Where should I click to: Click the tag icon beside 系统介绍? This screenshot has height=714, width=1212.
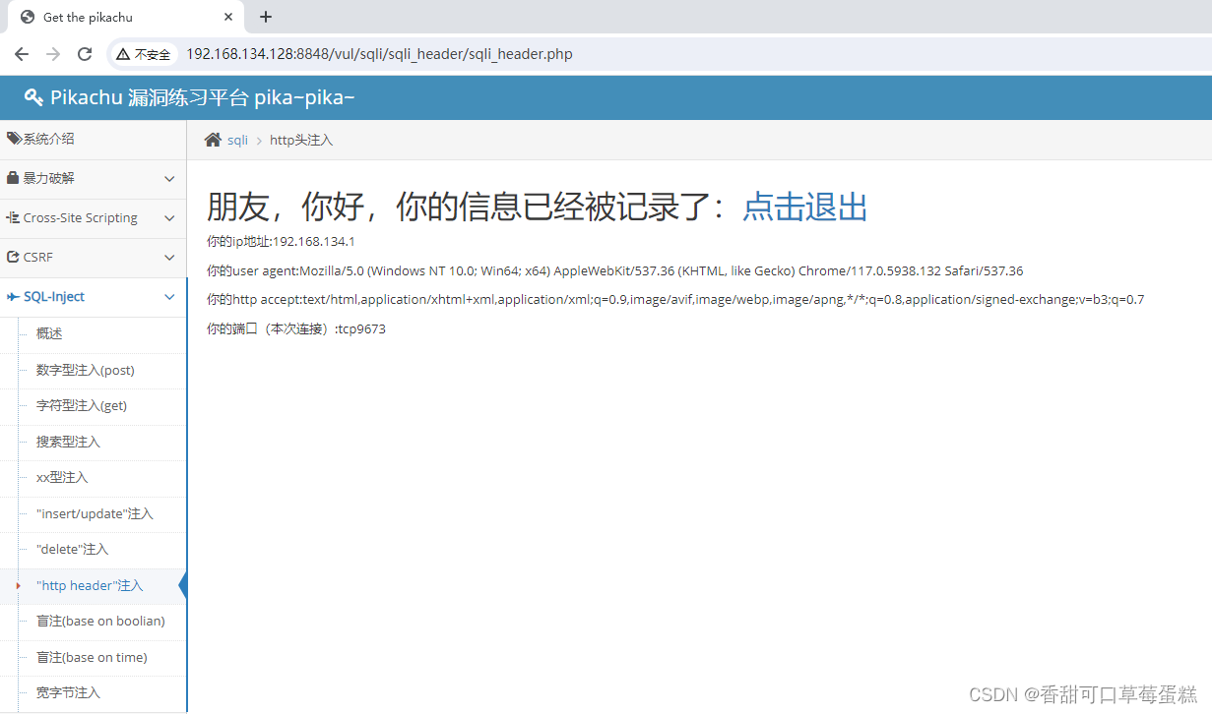[x=14, y=139]
